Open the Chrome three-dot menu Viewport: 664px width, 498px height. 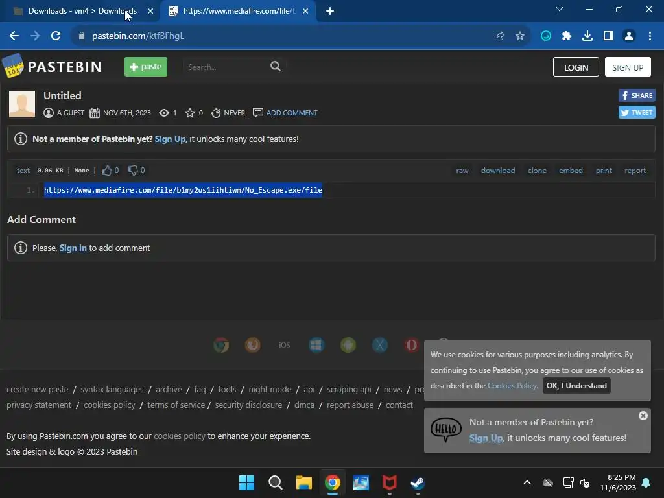(650, 36)
